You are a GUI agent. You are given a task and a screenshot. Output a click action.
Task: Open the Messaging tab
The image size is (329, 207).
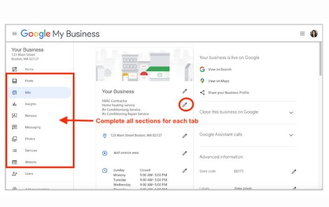click(x=33, y=127)
